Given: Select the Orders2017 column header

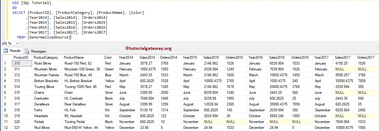Looking at the screenshot, I should 367,58.
